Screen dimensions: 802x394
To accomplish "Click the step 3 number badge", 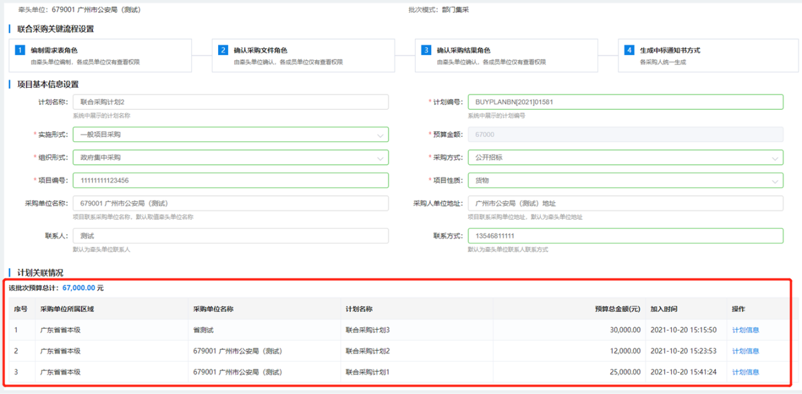I will coord(426,50).
